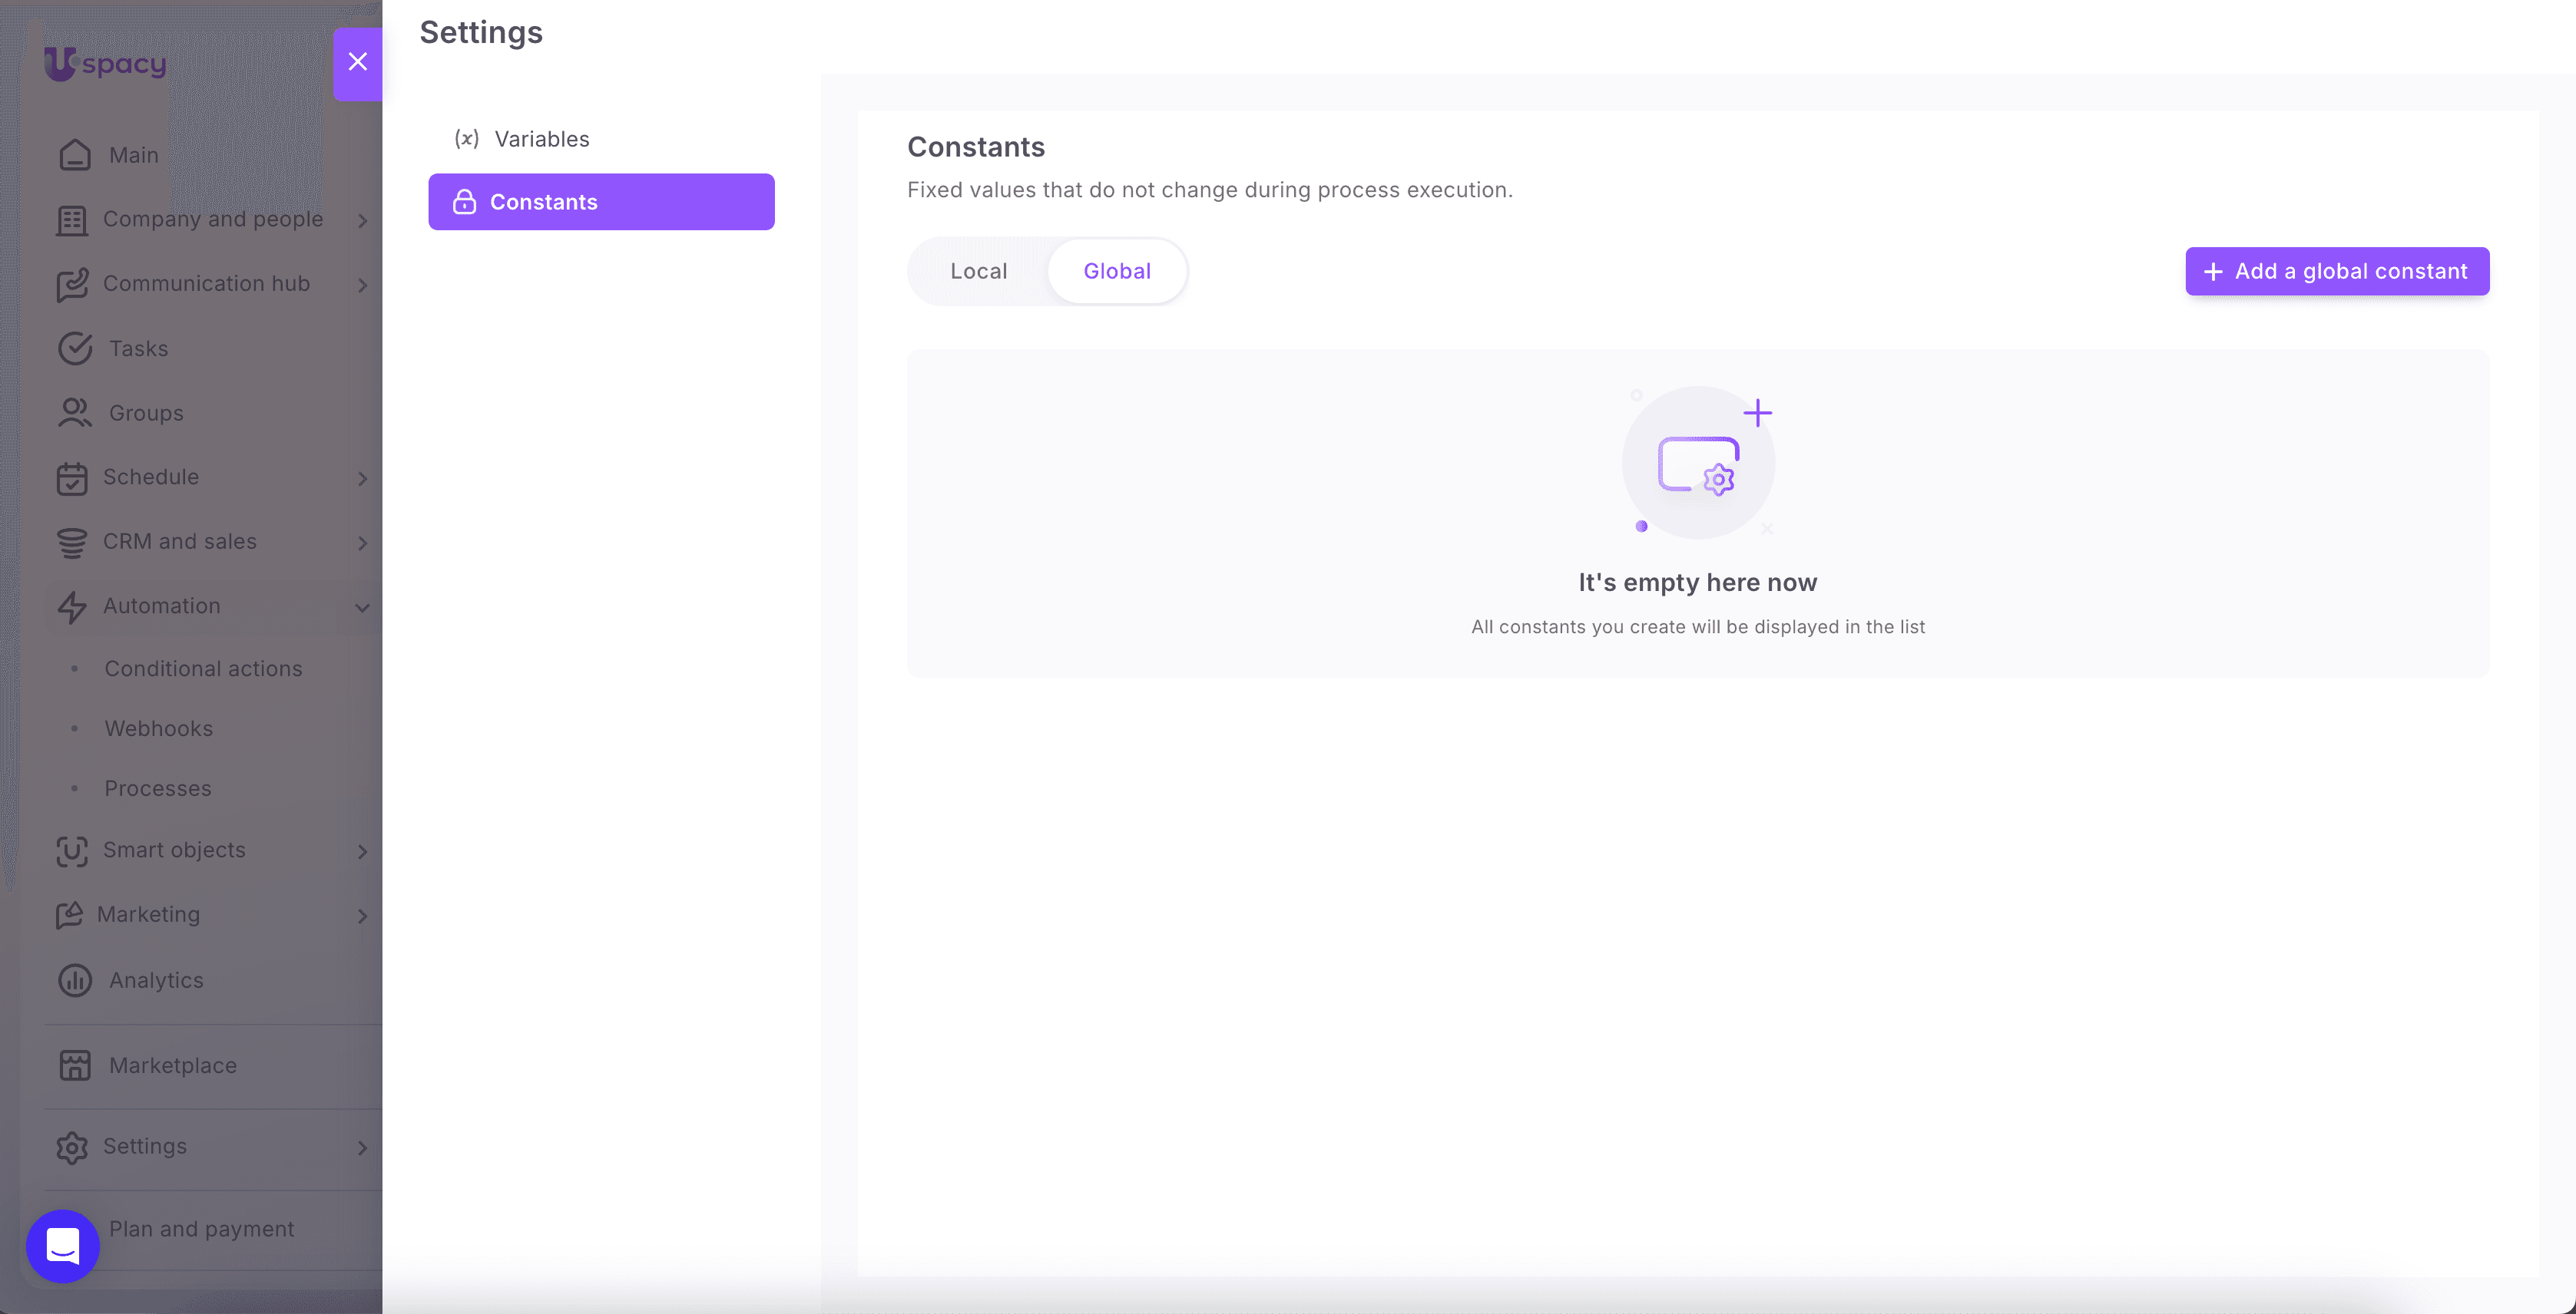Click the Constants lock icon
Image resolution: width=2576 pixels, height=1314 pixels.
pos(465,202)
